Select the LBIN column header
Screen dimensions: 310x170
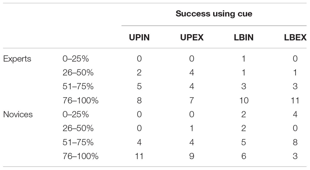[243, 38]
